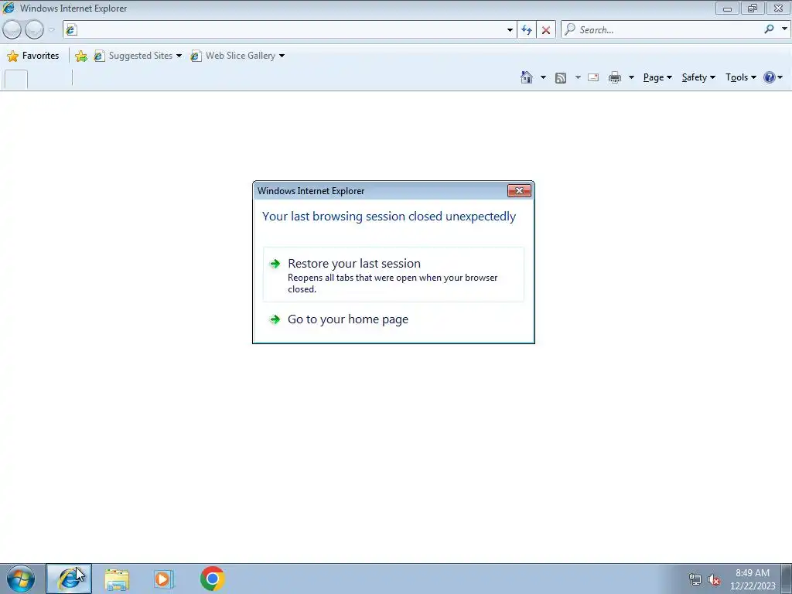Expand Suggested Sites dropdown arrow
This screenshot has width=792, height=594.
coord(179,56)
